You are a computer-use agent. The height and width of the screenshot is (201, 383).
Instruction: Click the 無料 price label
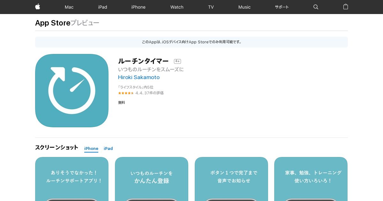(x=122, y=103)
